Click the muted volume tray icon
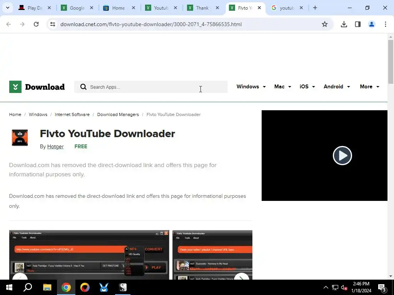394x295 pixels. (344, 287)
